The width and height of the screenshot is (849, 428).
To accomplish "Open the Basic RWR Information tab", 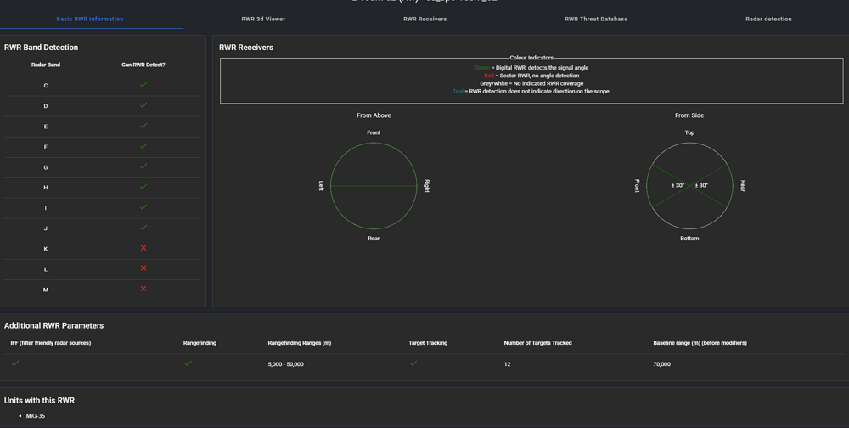I will [90, 19].
